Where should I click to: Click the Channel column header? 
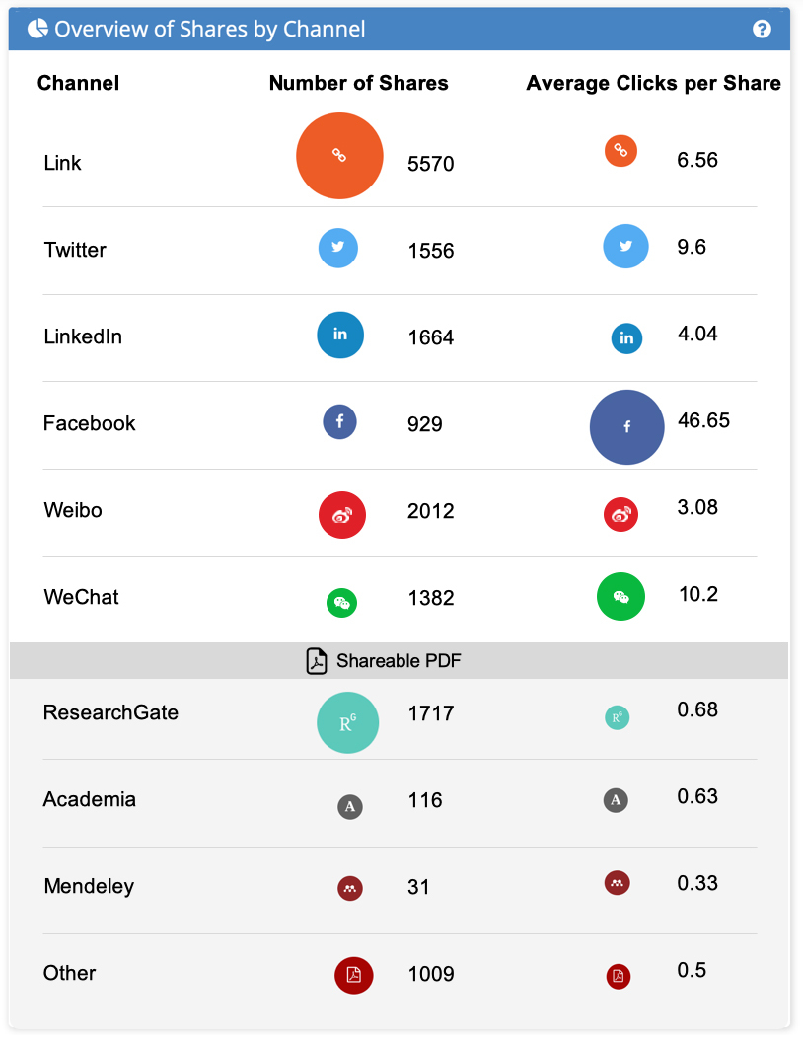(x=78, y=84)
